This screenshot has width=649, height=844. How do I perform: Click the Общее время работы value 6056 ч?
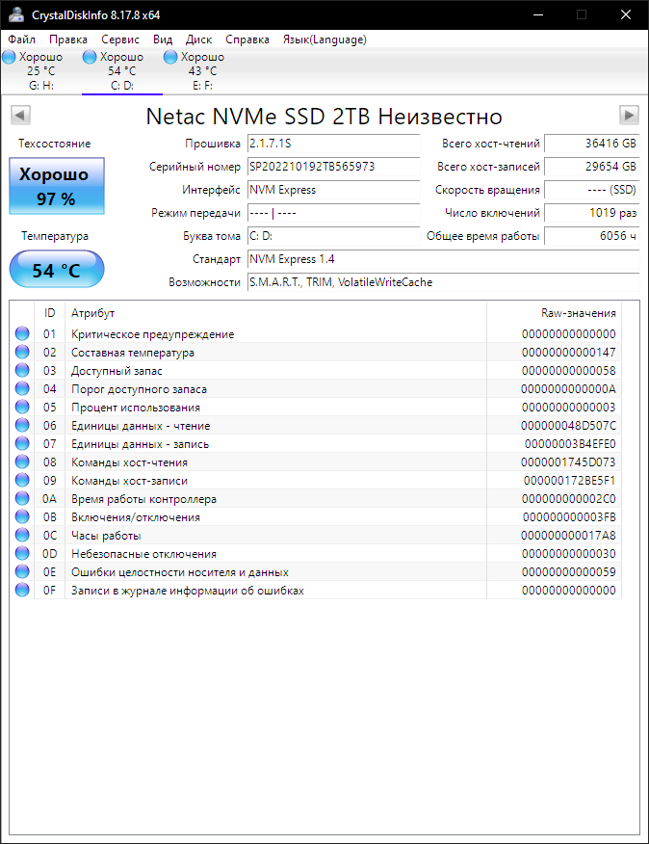click(592, 236)
